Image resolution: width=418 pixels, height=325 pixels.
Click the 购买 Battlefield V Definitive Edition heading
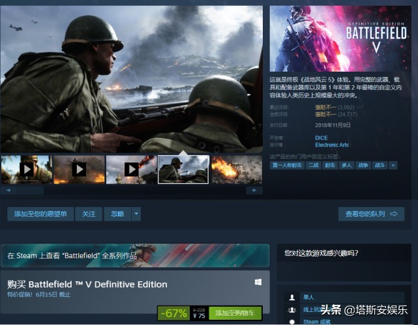click(87, 284)
